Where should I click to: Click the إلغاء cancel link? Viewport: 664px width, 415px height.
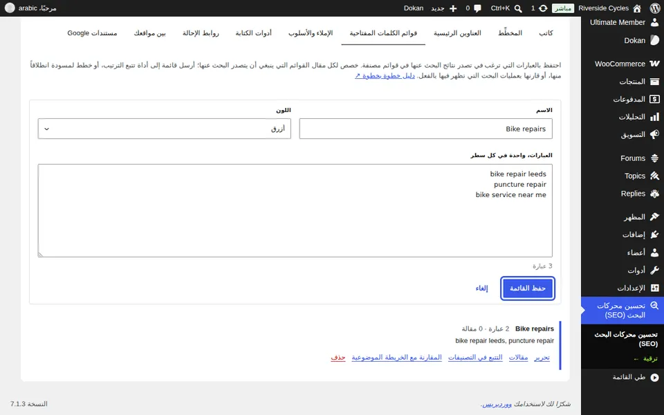click(x=481, y=288)
